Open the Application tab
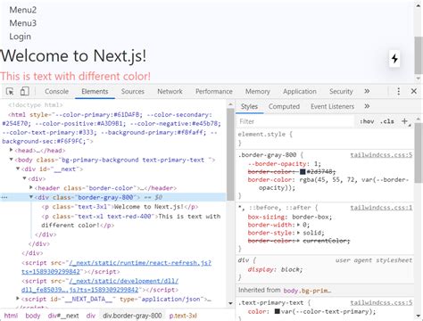Viewport: 423px width, 321px height. 300,91
